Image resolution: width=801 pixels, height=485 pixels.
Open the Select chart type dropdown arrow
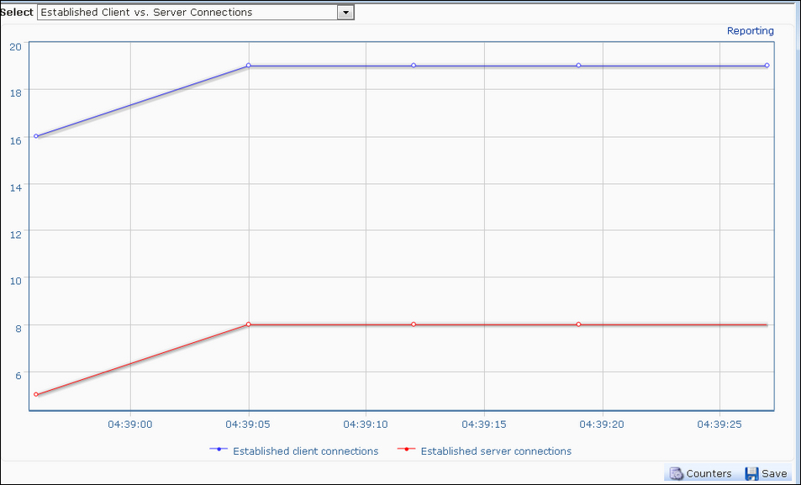point(345,13)
